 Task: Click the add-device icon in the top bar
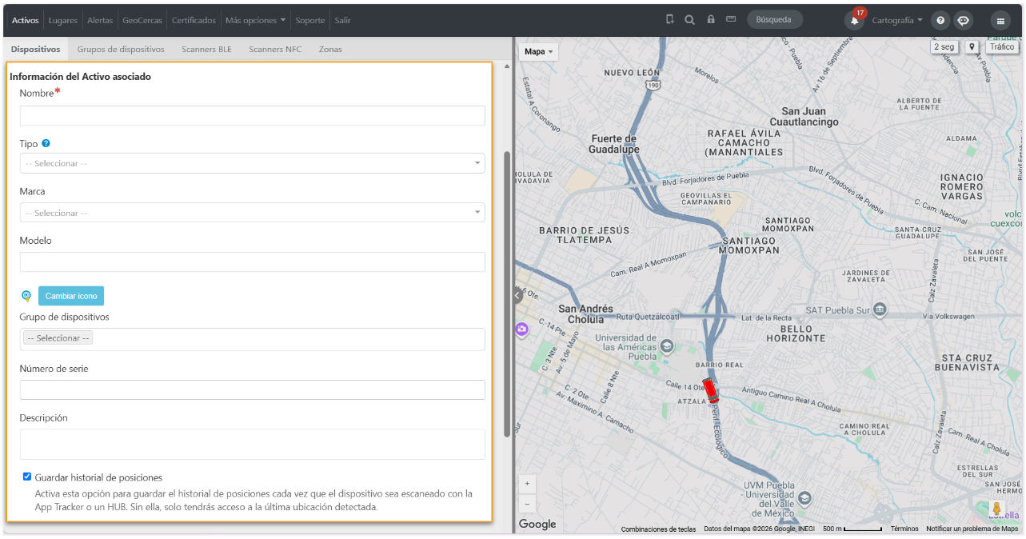(x=669, y=20)
